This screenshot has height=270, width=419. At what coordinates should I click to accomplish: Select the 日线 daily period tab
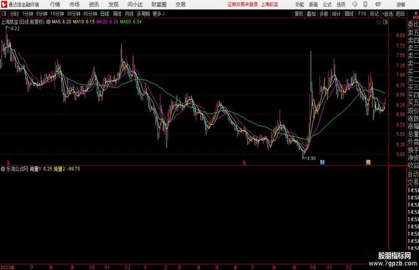tap(105, 14)
